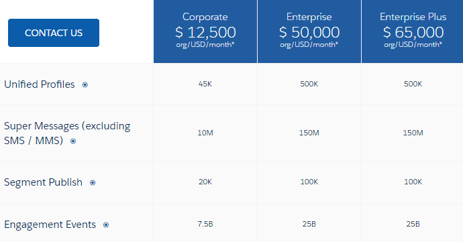Click the Unified Profiles row label
This screenshot has height=242, width=463.
click(40, 84)
